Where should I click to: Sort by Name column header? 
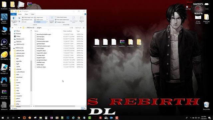[x=36, y=31]
